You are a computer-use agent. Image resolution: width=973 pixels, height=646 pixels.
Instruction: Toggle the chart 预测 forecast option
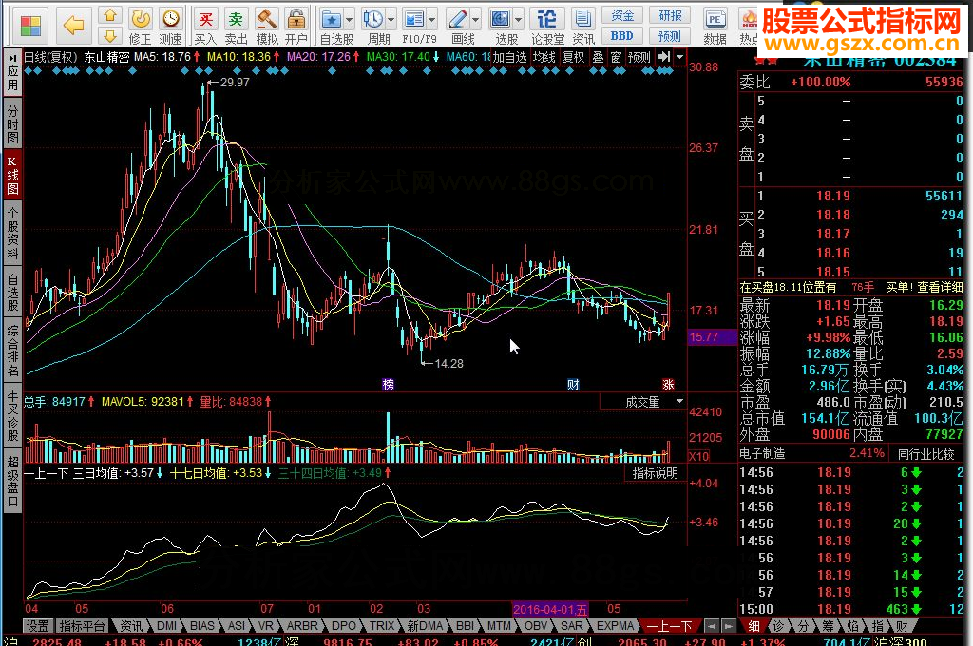click(639, 57)
